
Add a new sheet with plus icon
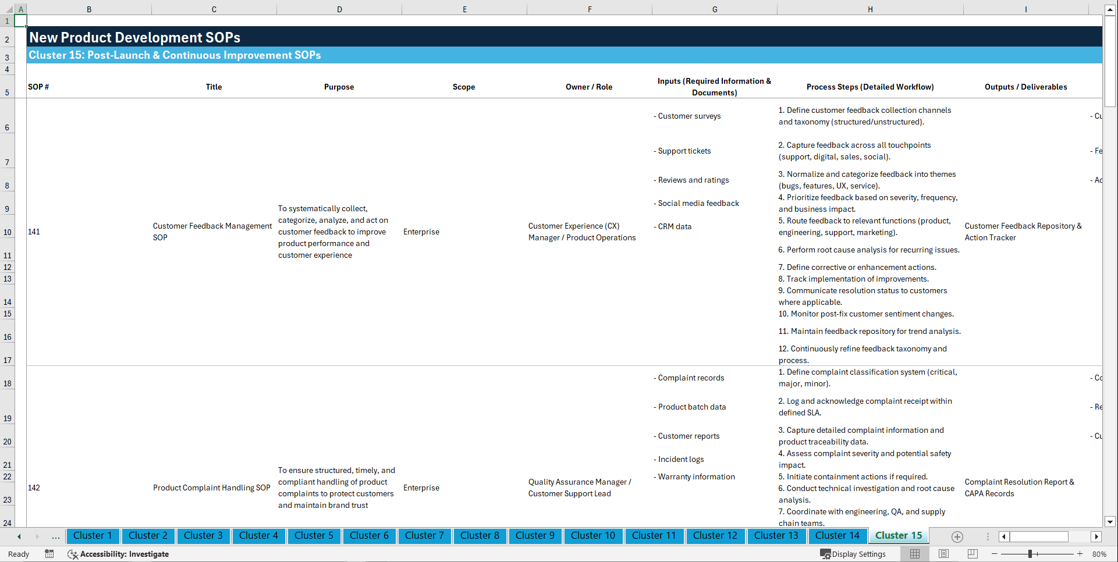[957, 536]
